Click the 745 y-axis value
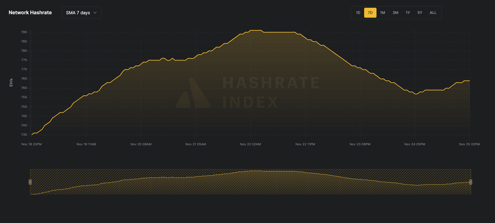The width and height of the screenshot is (495, 223). 24,116
